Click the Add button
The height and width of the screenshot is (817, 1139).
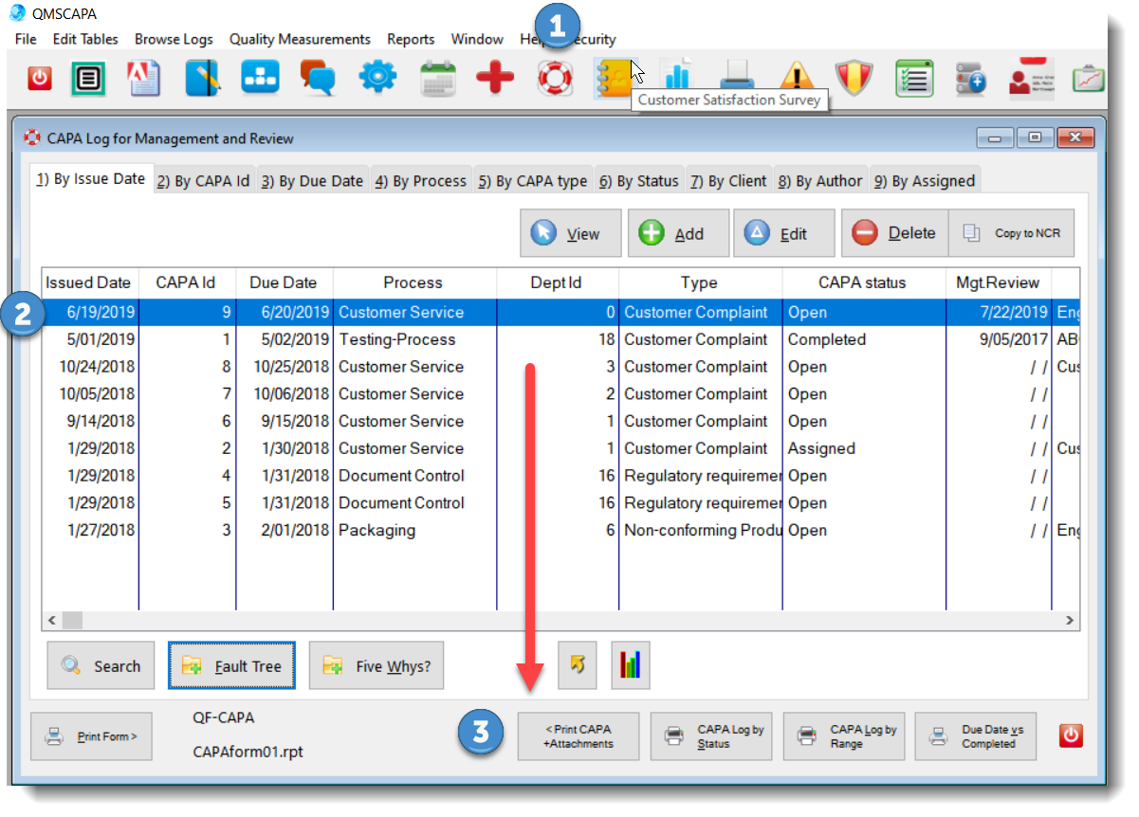(677, 233)
